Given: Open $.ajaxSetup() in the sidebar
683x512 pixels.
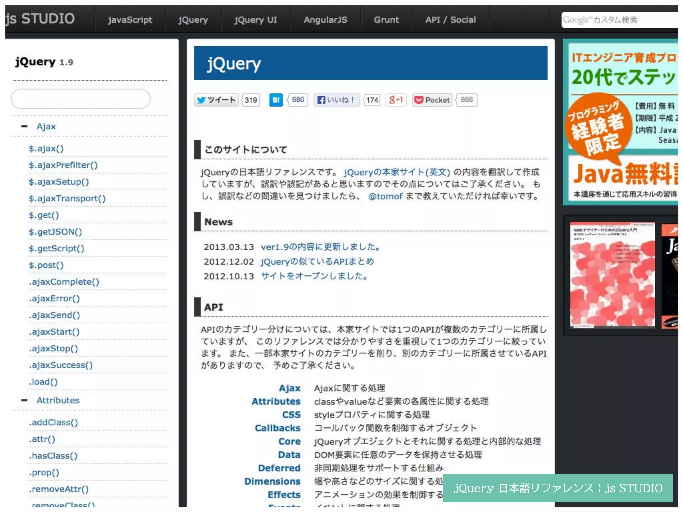Looking at the screenshot, I should (x=59, y=182).
